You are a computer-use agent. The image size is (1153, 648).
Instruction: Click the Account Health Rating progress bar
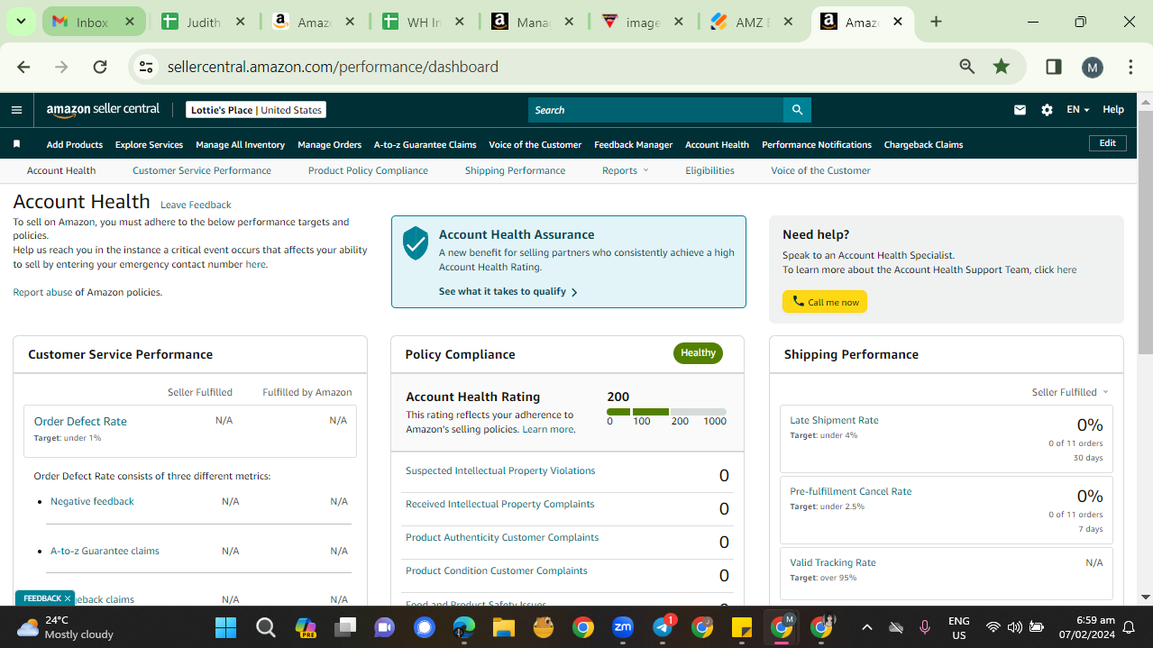[x=666, y=412]
